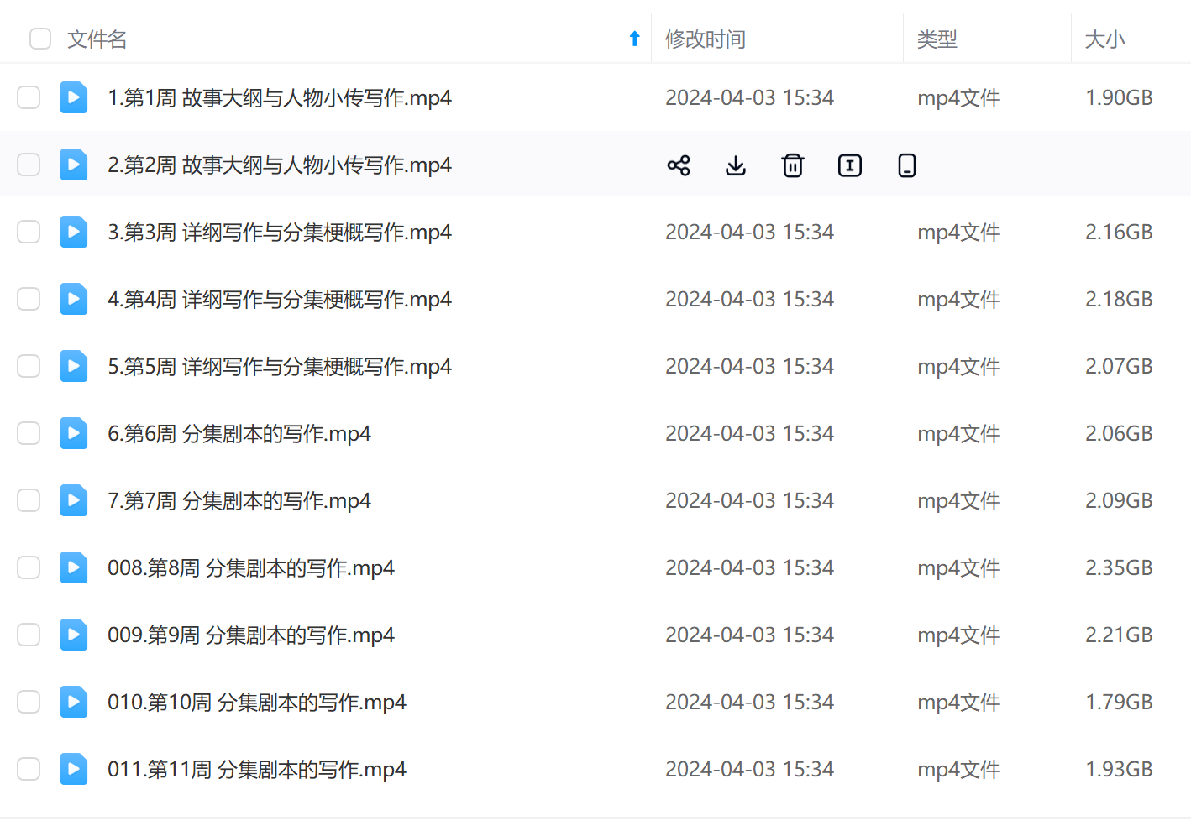This screenshot has height=826, width=1191.
Task: Rename the 2.第2周 file using the rename icon
Action: pyautogui.click(x=850, y=165)
